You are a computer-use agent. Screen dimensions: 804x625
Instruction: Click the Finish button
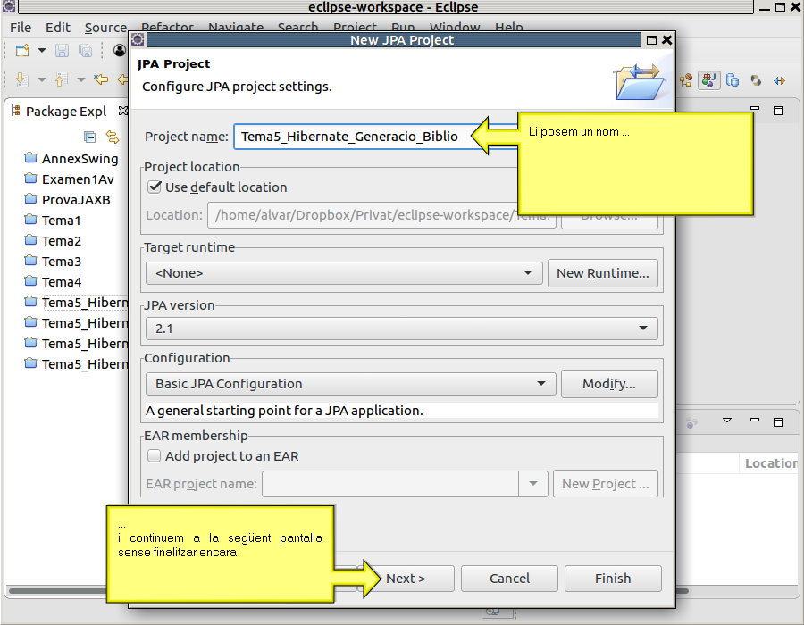[x=613, y=579]
